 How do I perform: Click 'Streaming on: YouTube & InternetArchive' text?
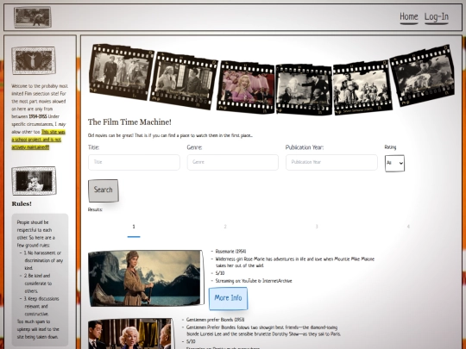[x=254, y=281]
